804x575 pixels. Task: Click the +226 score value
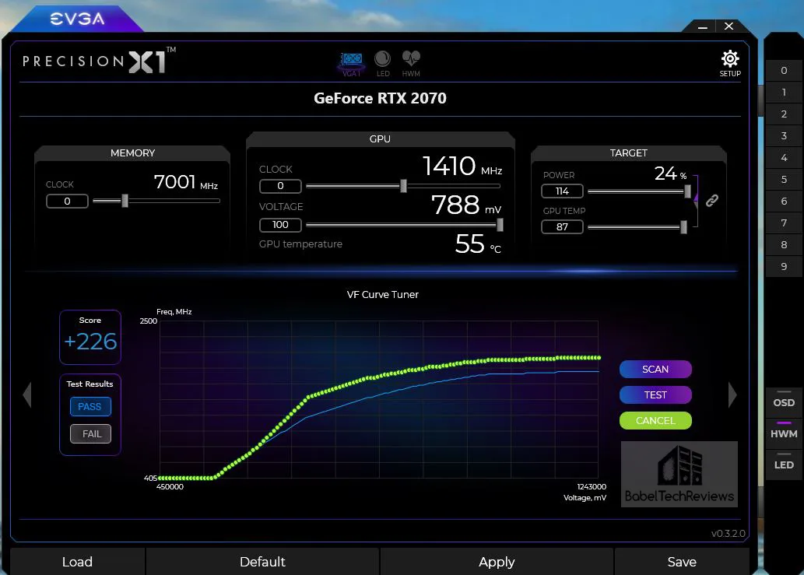point(90,342)
